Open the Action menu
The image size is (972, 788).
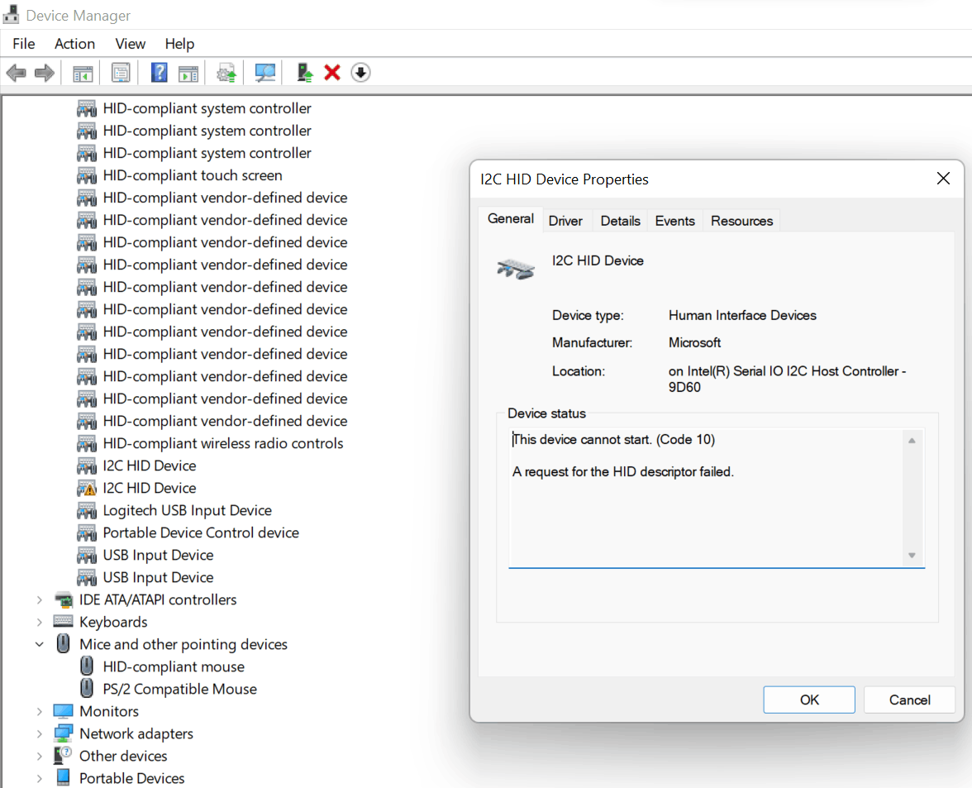[74, 44]
